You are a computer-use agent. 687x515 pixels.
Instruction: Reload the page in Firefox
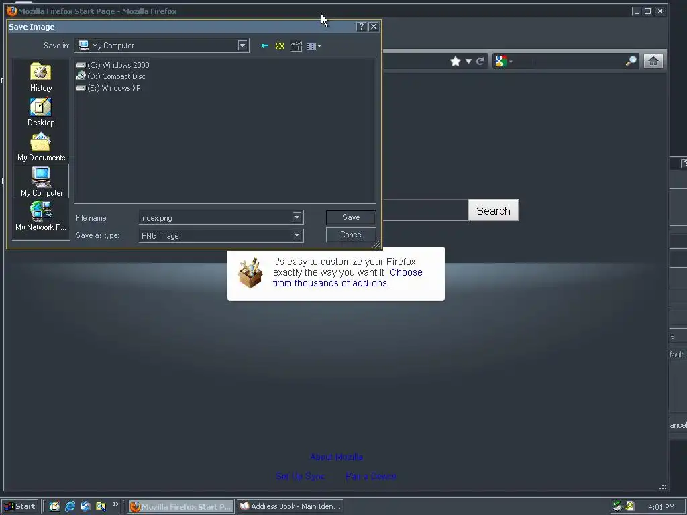coord(480,61)
